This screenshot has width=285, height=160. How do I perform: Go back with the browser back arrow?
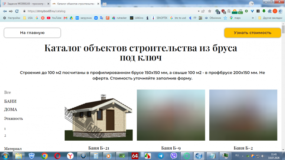click(5, 11)
